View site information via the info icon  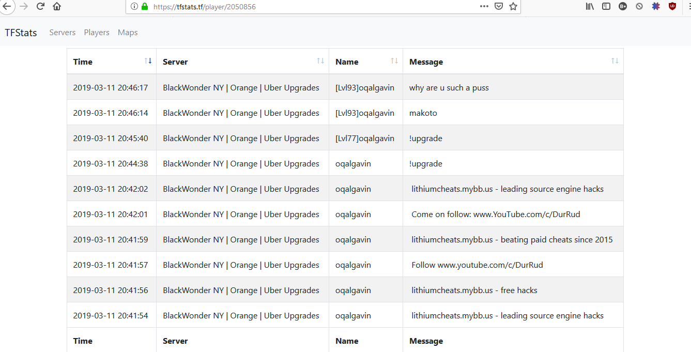pyautogui.click(x=134, y=7)
